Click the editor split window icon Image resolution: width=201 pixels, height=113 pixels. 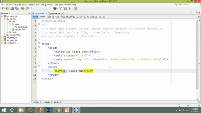[199, 17]
